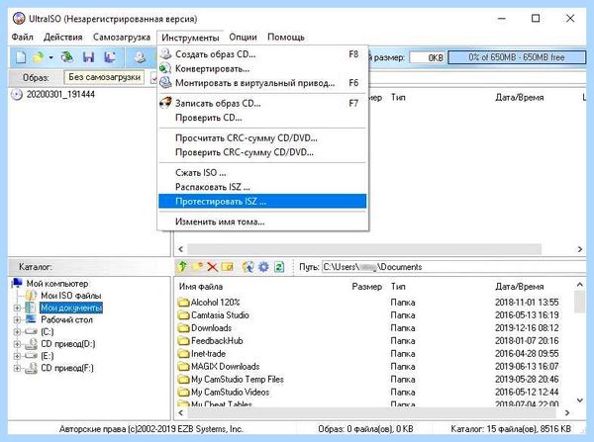The height and width of the screenshot is (442, 594).
Task: Click the Без самозагрузки button
Action: tap(105, 77)
